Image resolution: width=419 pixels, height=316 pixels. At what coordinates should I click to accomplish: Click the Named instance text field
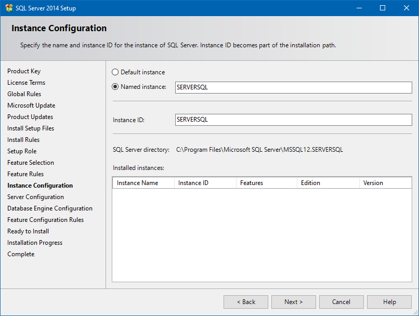293,87
